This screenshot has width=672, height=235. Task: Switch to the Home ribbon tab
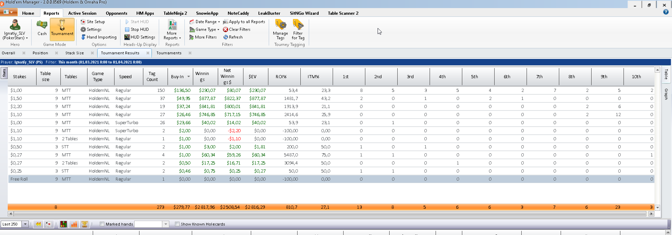pyautogui.click(x=28, y=13)
